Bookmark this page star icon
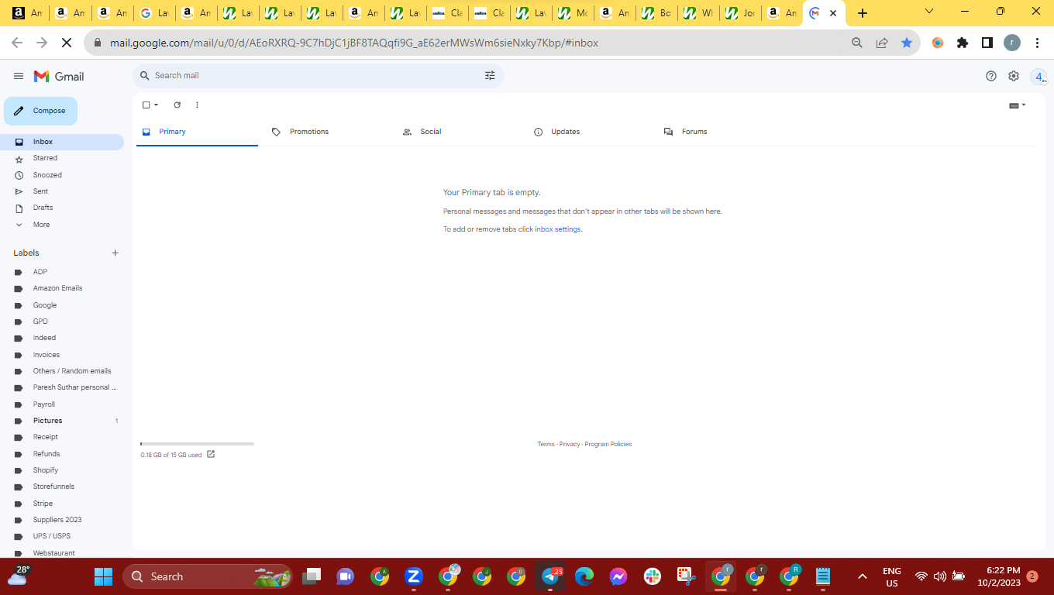 907,43
